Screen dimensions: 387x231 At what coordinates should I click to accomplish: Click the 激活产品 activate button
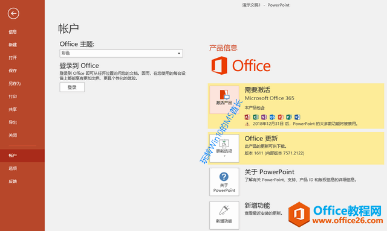(224, 100)
